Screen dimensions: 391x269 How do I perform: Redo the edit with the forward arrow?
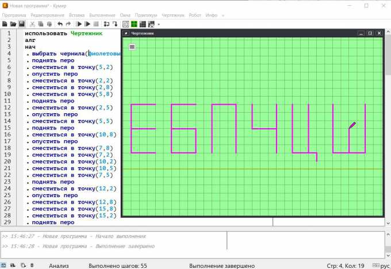coord(68,24)
